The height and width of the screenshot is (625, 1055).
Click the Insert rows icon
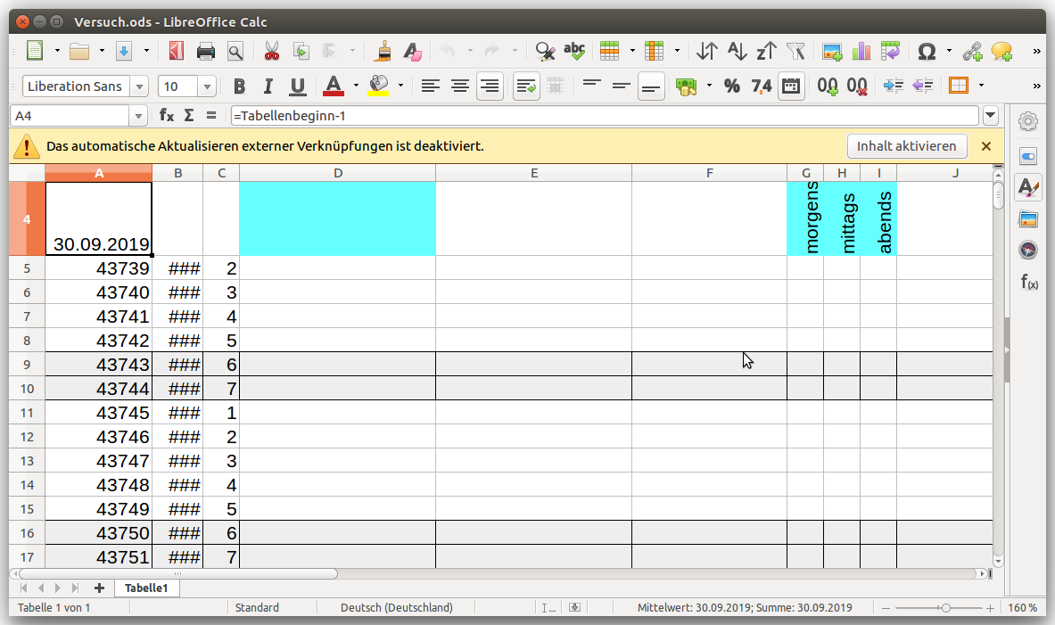click(x=610, y=51)
